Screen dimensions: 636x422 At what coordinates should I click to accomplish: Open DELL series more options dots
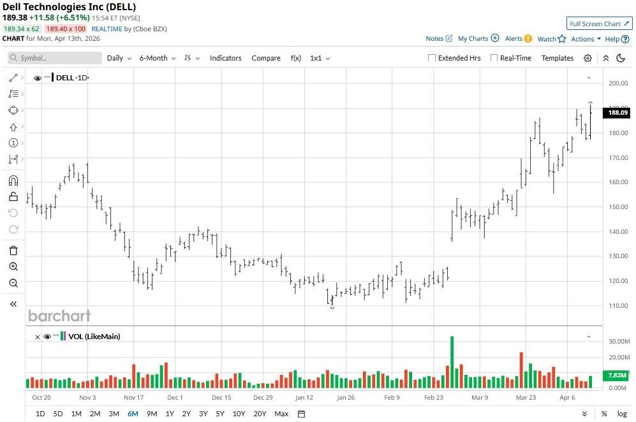click(x=47, y=76)
